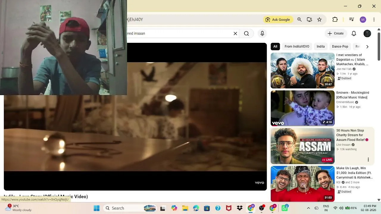Clear the YouTube search box
Screen dimensions: 381x214
point(235,34)
